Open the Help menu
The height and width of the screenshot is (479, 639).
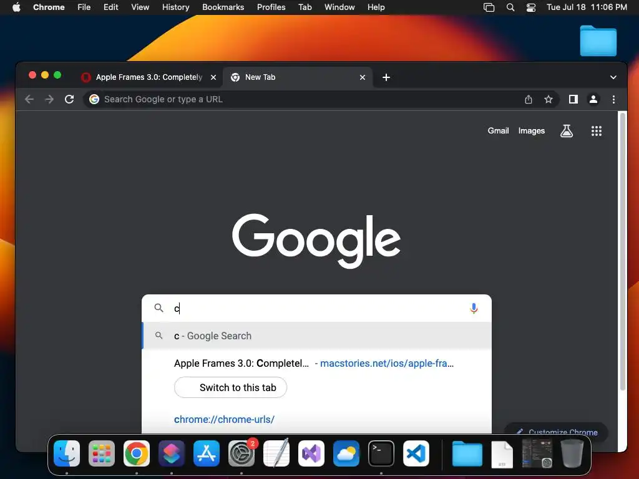pos(376,7)
